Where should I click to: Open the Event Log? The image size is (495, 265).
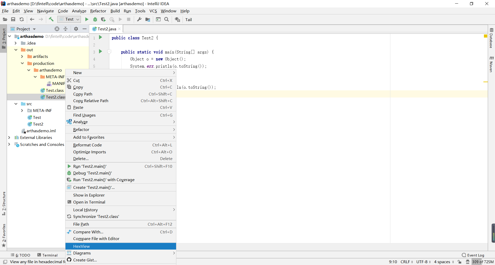(476, 255)
